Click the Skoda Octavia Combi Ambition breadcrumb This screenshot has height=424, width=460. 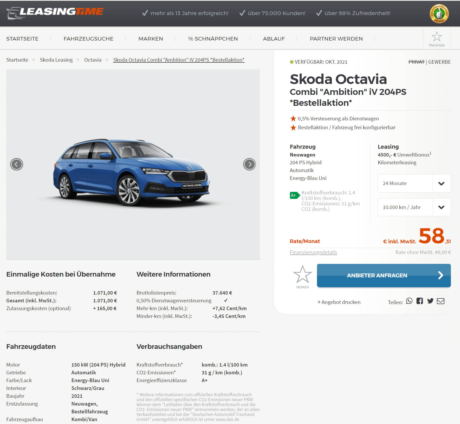pyautogui.click(x=179, y=60)
